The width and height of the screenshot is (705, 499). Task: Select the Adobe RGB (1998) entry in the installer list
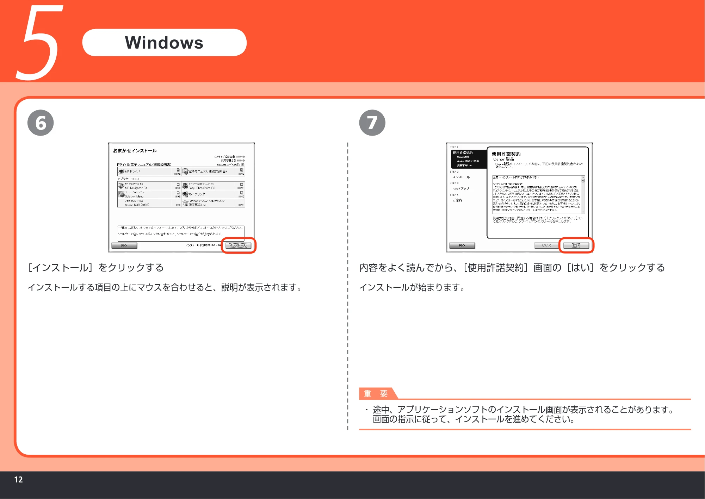(x=137, y=205)
